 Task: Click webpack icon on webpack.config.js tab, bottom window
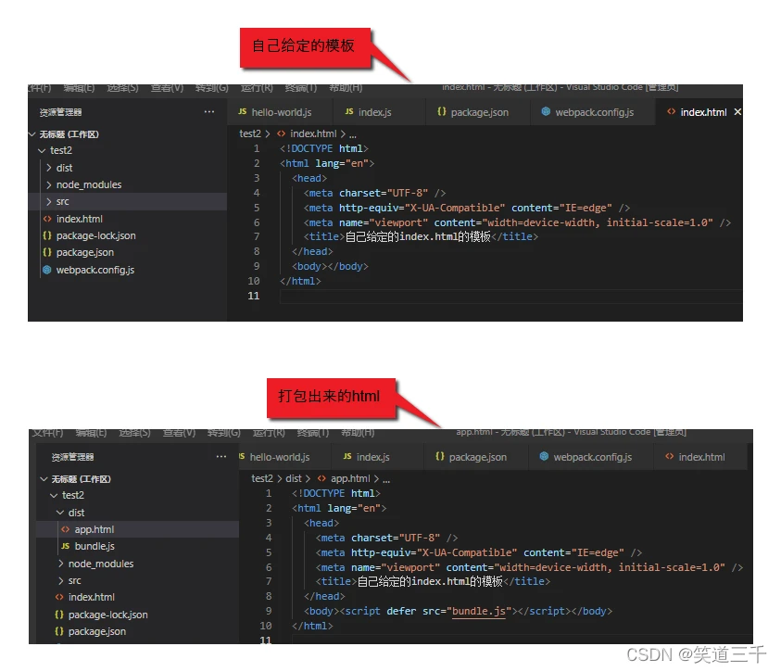[x=544, y=456]
